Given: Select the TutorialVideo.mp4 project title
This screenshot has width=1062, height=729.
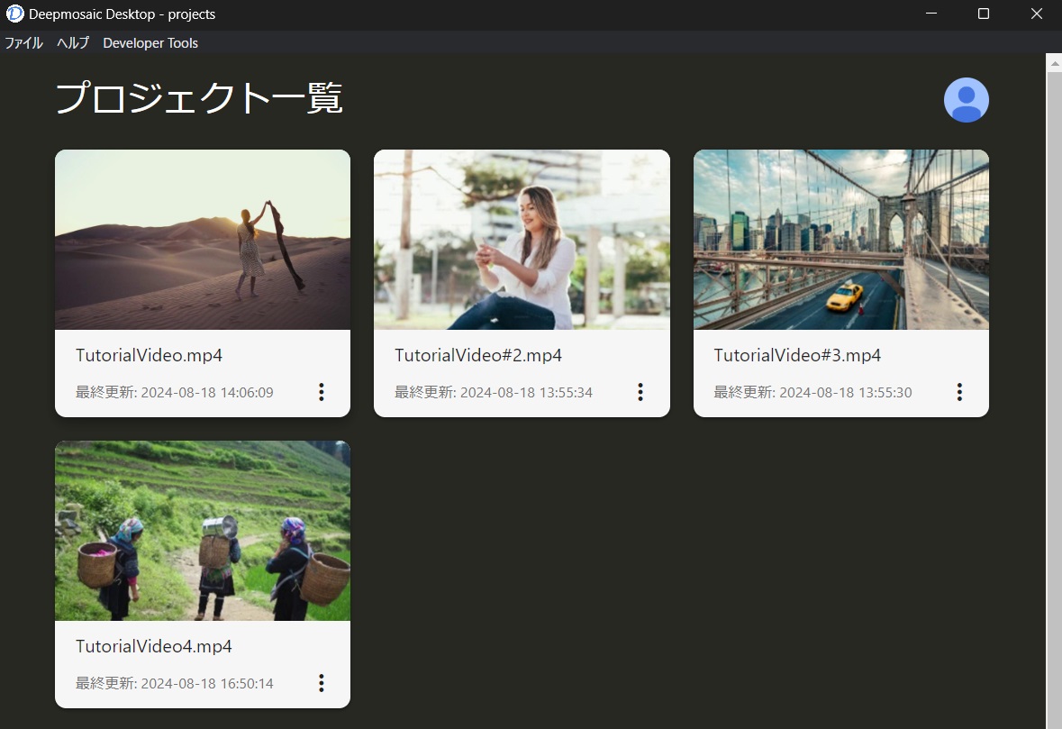Looking at the screenshot, I should click(148, 355).
